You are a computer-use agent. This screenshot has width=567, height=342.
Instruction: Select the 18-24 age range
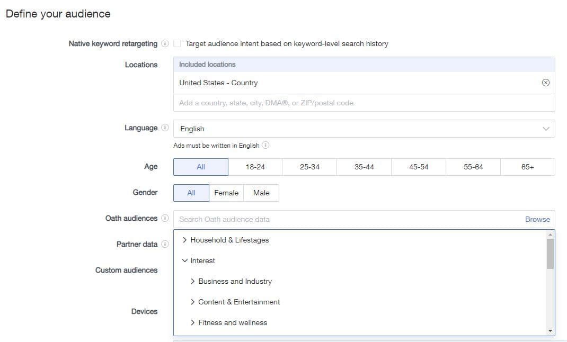(x=255, y=167)
